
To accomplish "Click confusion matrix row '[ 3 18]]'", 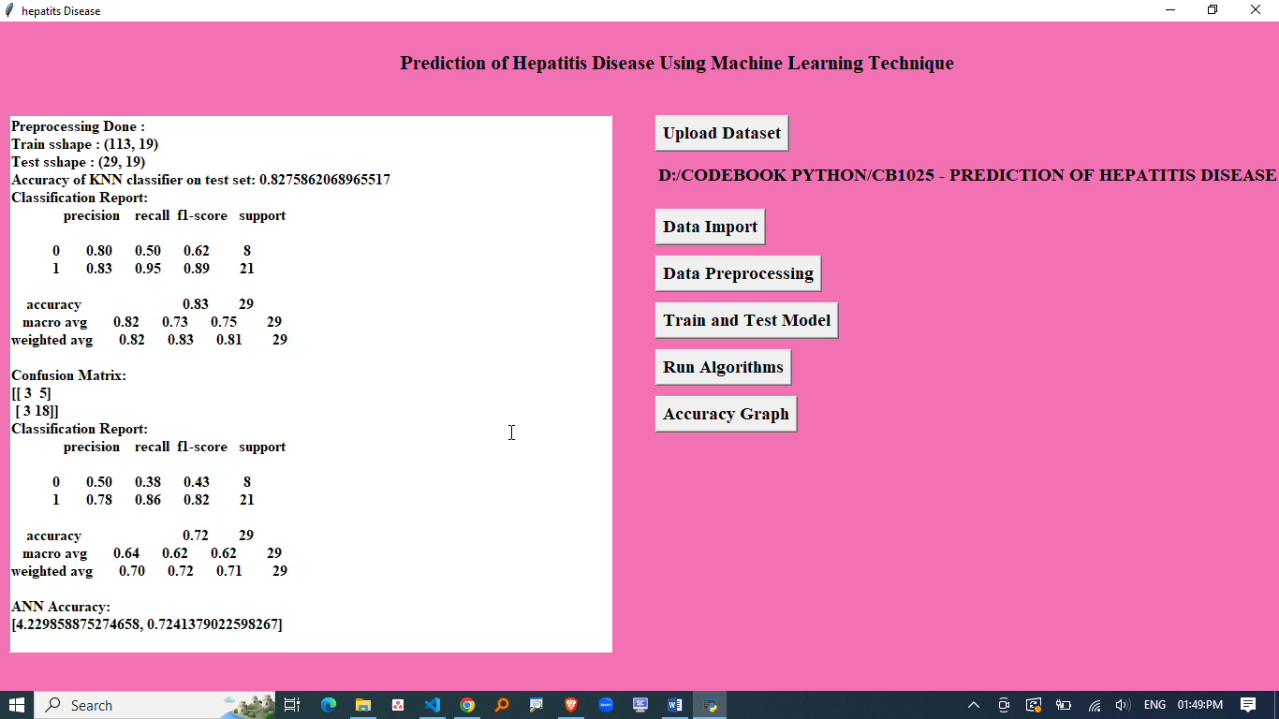I will click(x=37, y=411).
